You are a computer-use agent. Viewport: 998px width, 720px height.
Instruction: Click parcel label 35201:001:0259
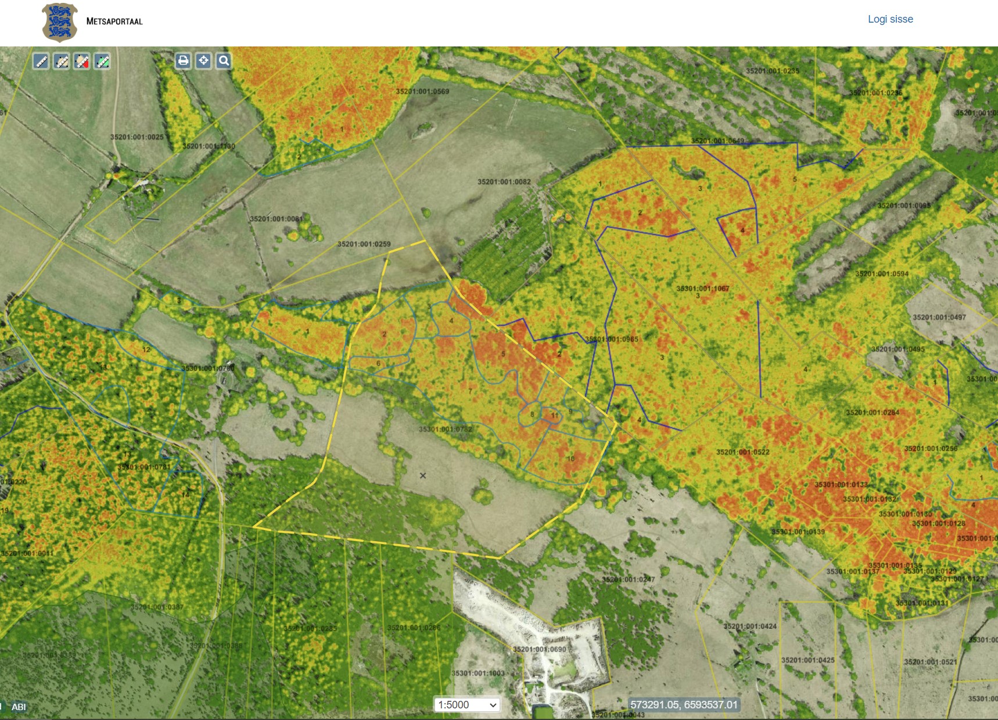tap(364, 244)
